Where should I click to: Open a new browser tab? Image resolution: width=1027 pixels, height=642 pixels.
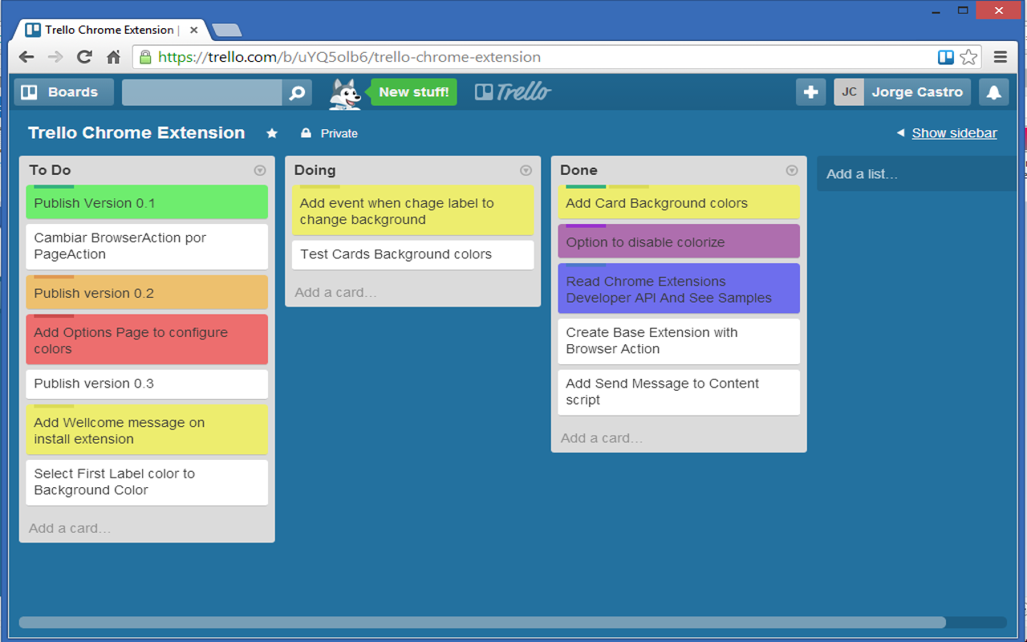[227, 30]
